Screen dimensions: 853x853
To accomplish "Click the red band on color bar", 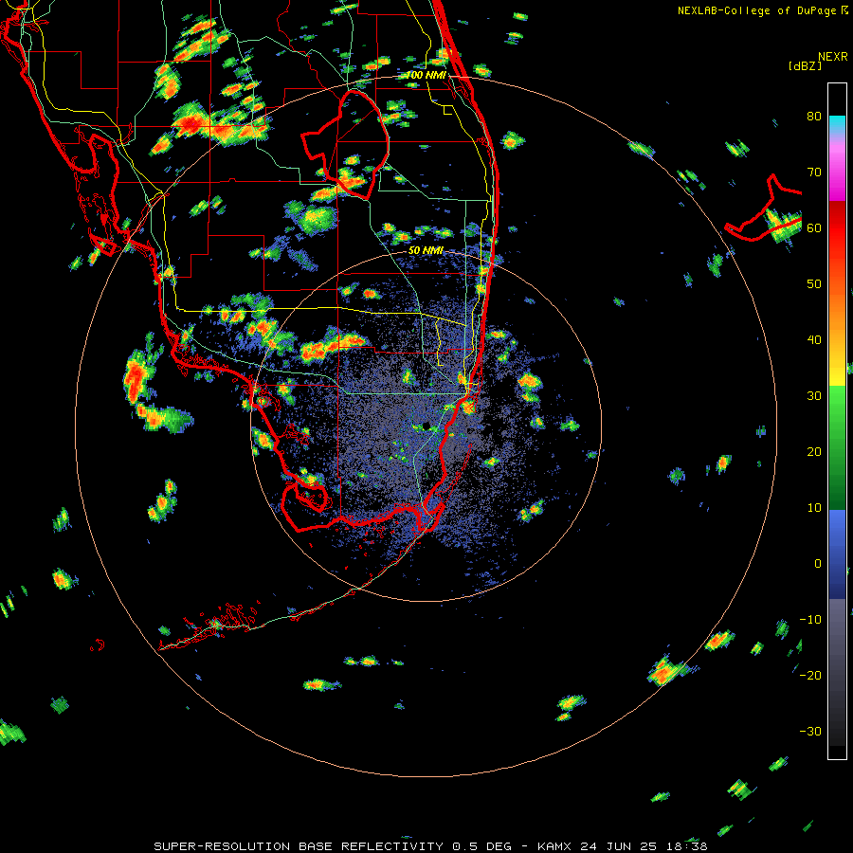I will [837, 228].
